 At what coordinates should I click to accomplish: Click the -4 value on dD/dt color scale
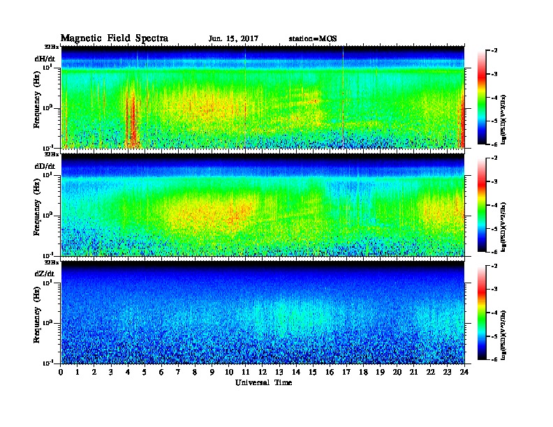point(495,205)
